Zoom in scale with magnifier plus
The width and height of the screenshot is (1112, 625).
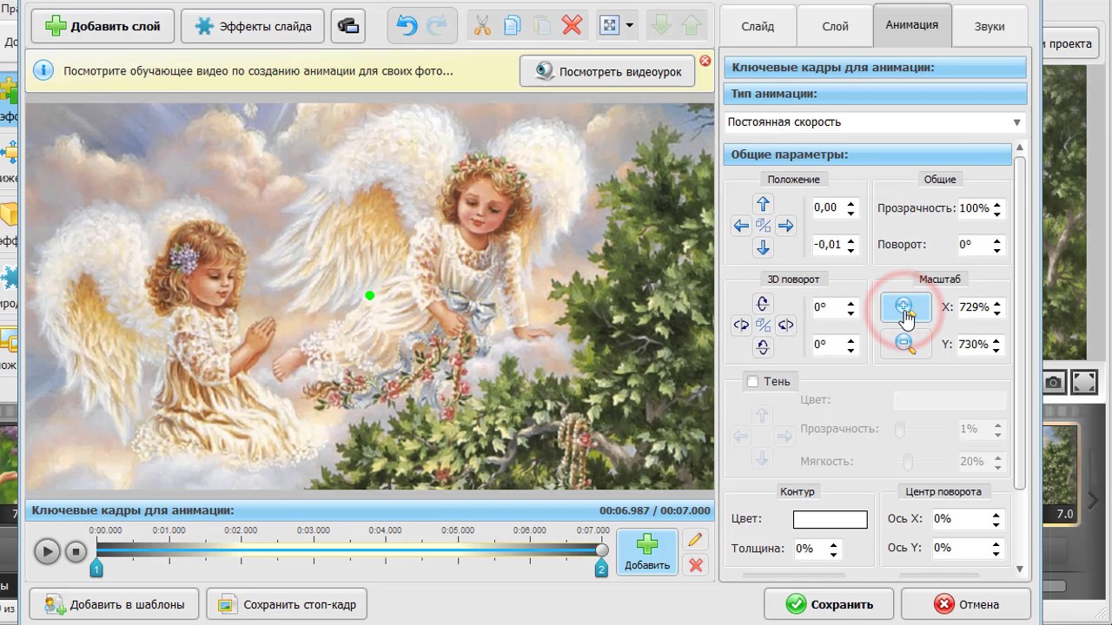905,307
